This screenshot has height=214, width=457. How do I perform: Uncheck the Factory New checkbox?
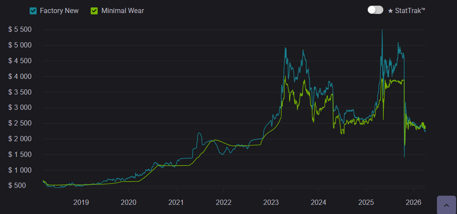tap(33, 10)
